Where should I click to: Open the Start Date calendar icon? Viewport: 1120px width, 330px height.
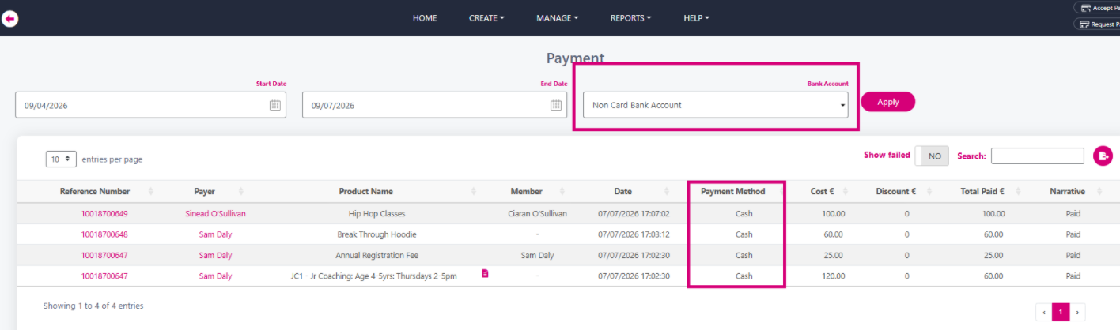tap(274, 105)
